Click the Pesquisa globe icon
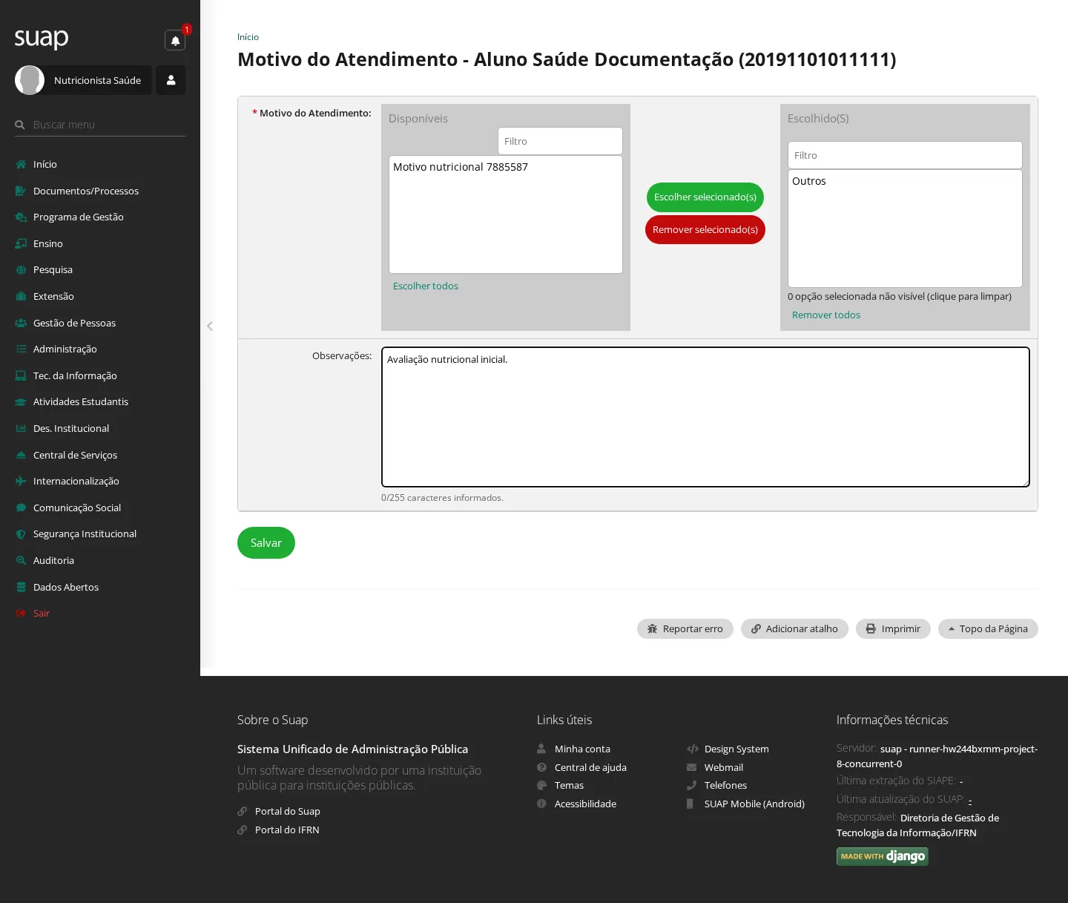Screen dimensions: 1068x903 (21, 270)
